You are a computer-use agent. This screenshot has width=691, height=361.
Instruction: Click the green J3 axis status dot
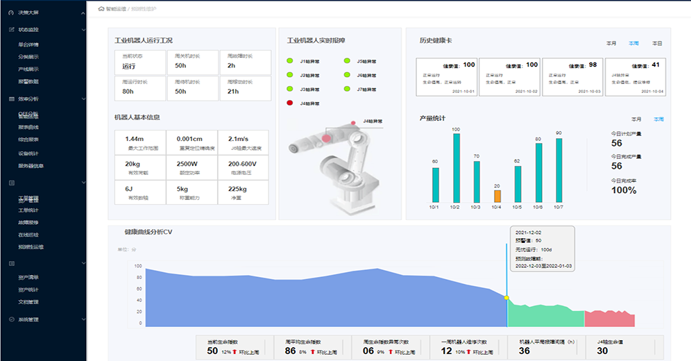coord(290,89)
